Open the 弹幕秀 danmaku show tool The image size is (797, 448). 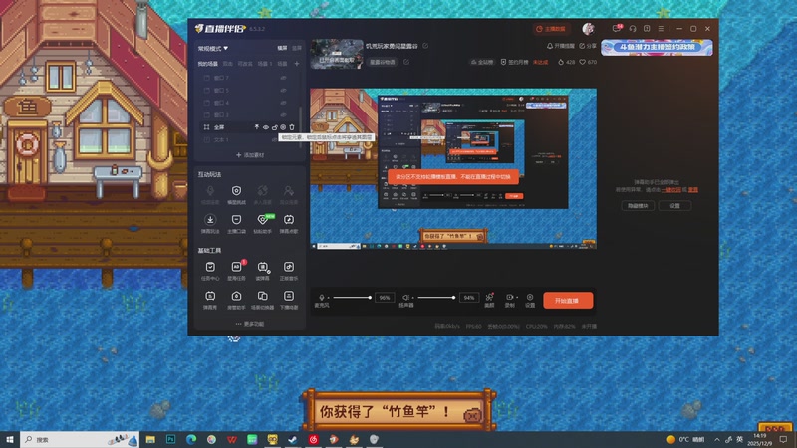(210, 300)
